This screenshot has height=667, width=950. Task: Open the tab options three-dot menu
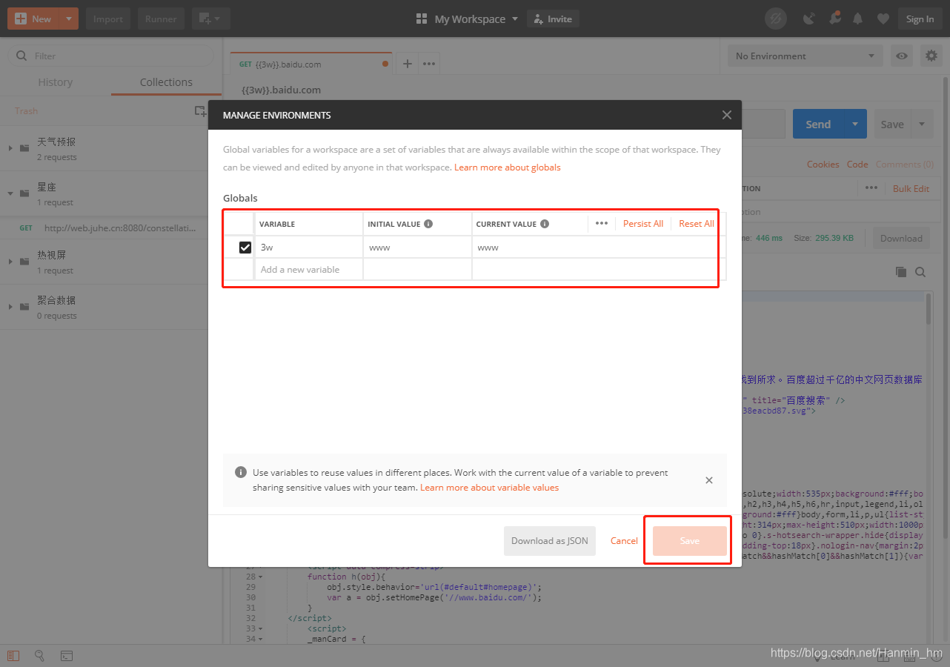(x=429, y=64)
